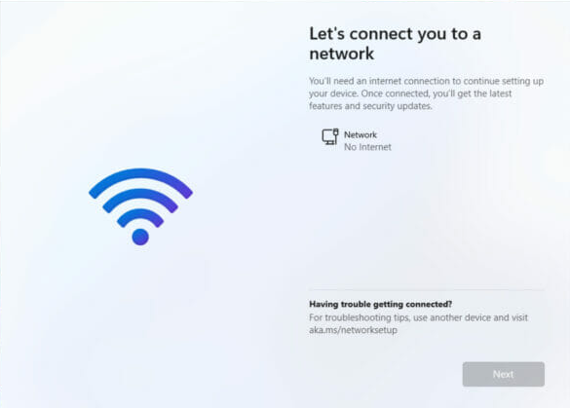570x408 pixels.
Task: Click the plug part of network icon
Action: 336,132
